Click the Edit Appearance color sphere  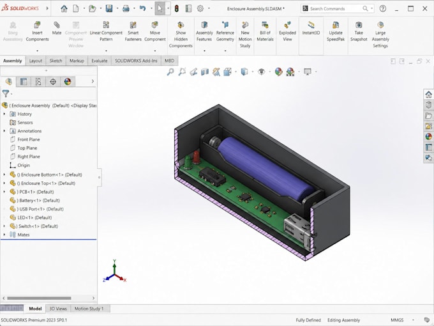tap(278, 72)
